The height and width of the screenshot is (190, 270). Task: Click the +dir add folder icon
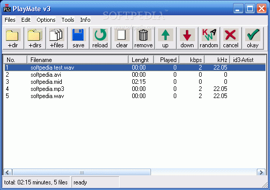13,38
